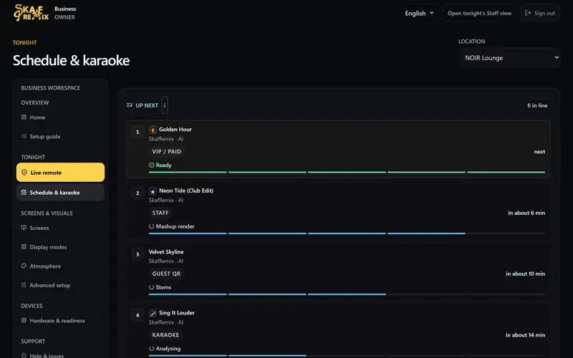This screenshot has height=358, width=573.
Task: Open Screens in sidebar
Action: point(60,228)
